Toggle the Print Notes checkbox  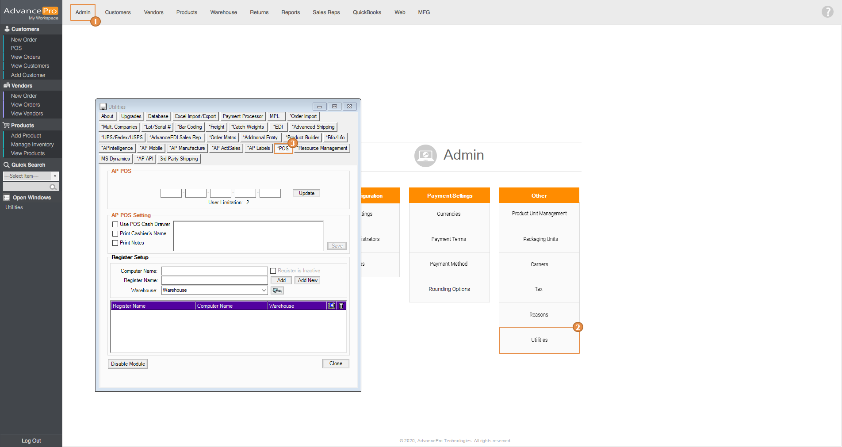click(x=115, y=243)
